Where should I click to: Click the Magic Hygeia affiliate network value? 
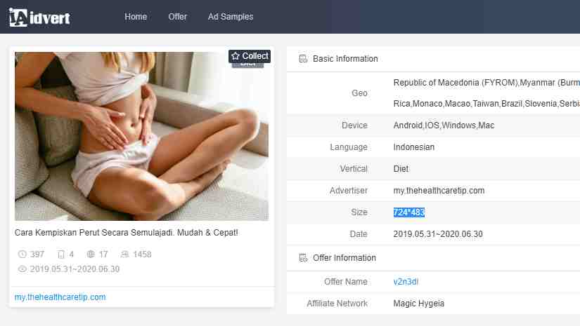pos(418,304)
